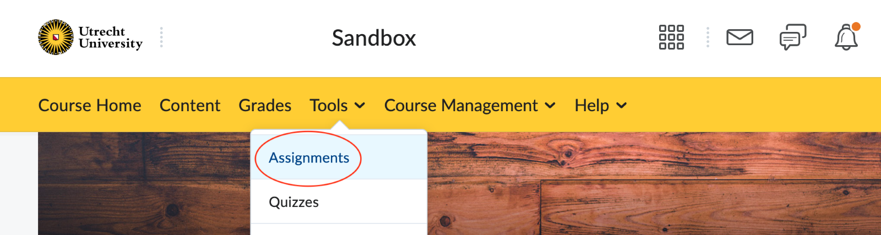The height and width of the screenshot is (235, 881).
Task: Open the Help menu label
Action: click(592, 105)
